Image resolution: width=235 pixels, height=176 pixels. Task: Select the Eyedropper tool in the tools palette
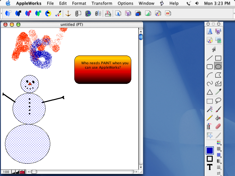pos(218,92)
